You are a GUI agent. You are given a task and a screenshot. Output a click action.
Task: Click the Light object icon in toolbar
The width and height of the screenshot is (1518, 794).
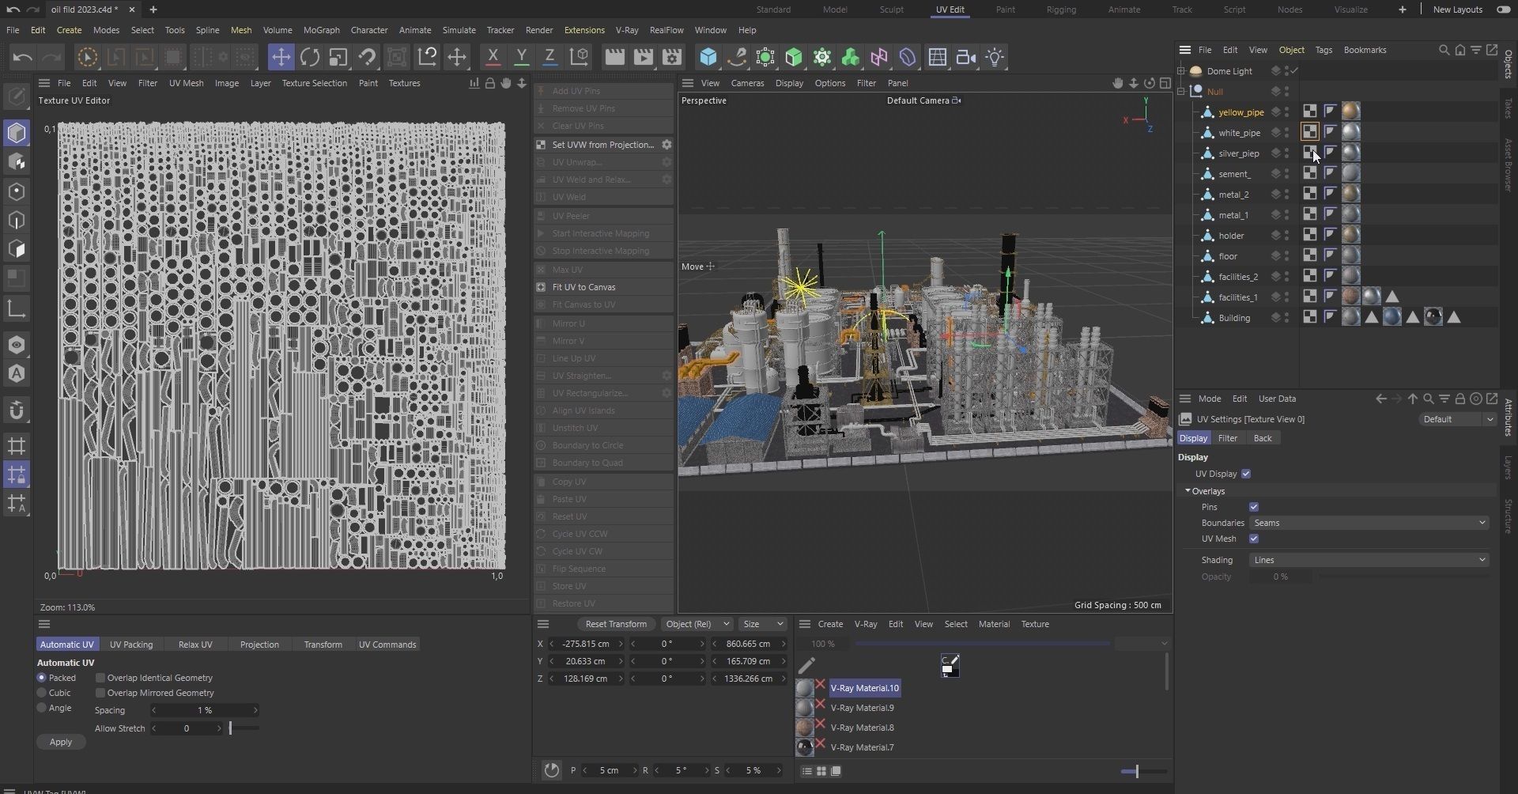995,57
